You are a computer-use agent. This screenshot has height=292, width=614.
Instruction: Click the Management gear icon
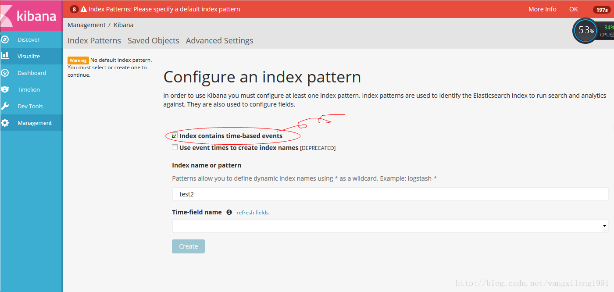point(5,123)
